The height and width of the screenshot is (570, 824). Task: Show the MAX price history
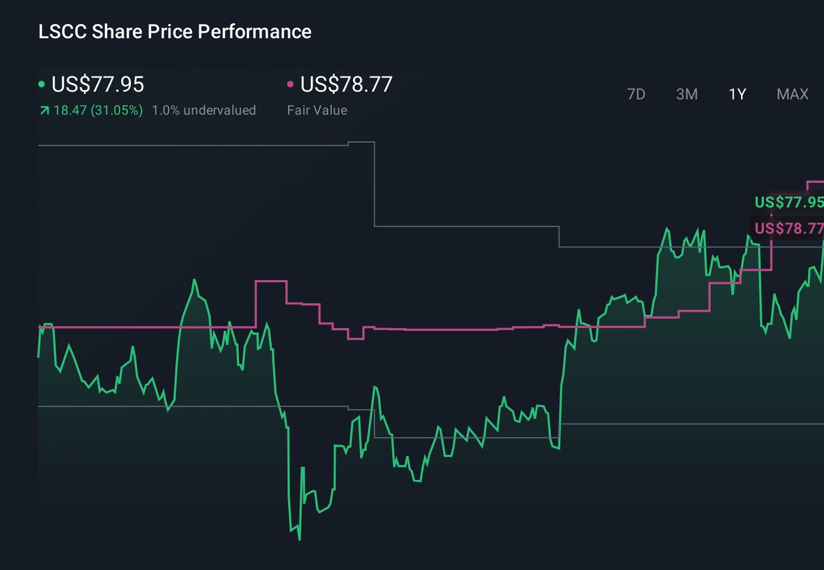point(793,94)
